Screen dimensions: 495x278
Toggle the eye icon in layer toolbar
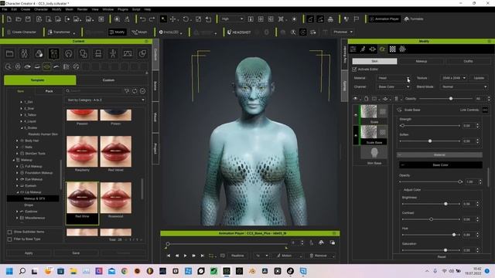tap(356, 99)
